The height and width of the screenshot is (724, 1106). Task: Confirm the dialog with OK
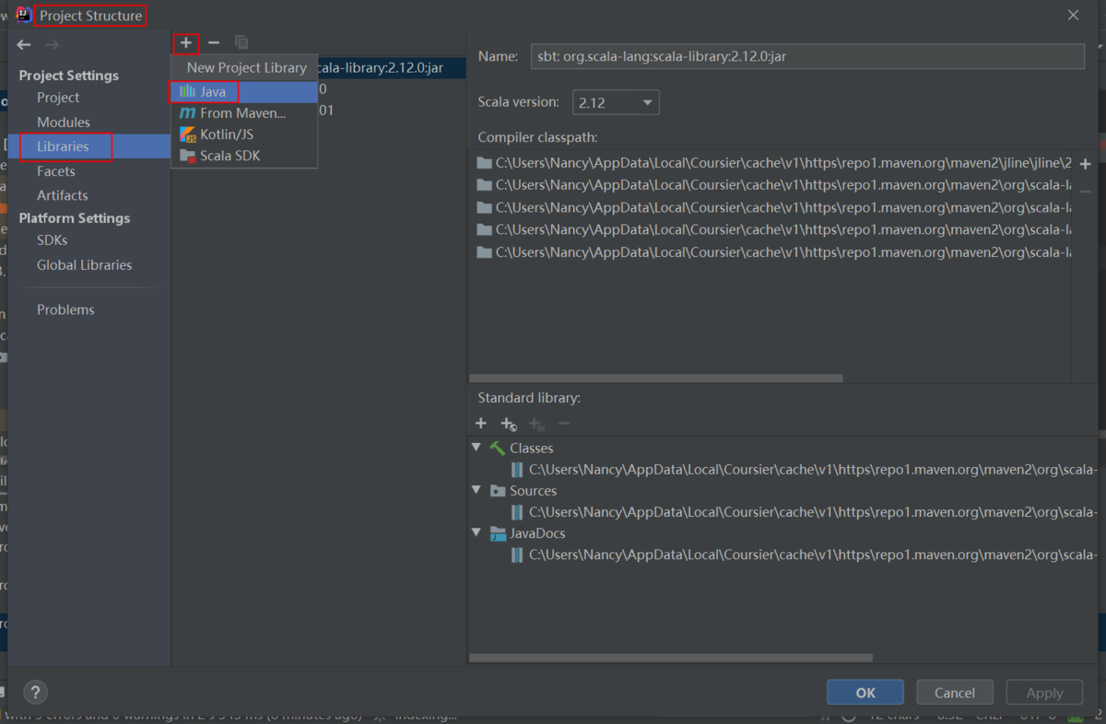pos(865,693)
